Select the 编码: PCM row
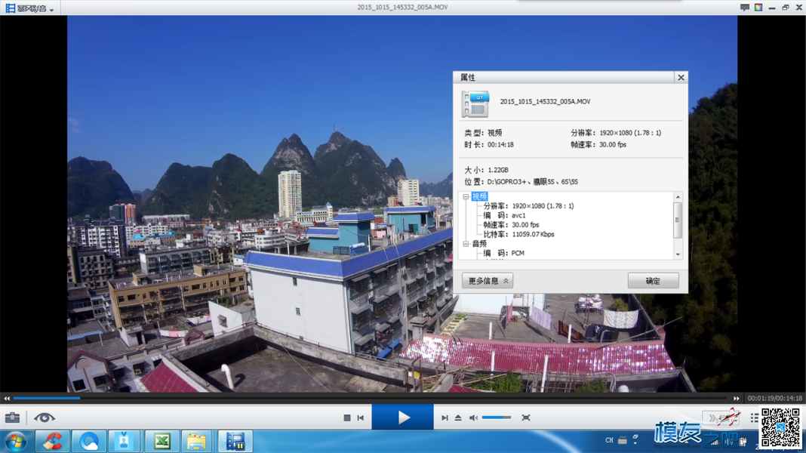806x453 pixels. click(x=504, y=253)
